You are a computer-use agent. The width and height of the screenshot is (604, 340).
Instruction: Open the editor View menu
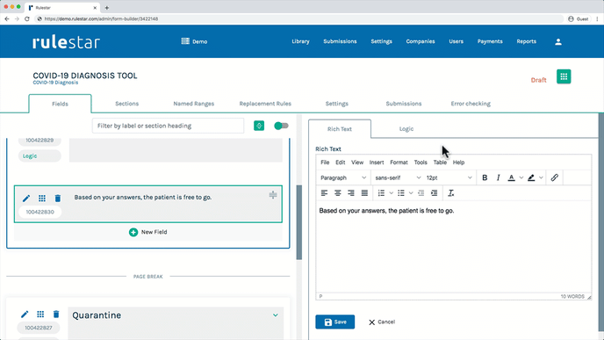[357, 163]
